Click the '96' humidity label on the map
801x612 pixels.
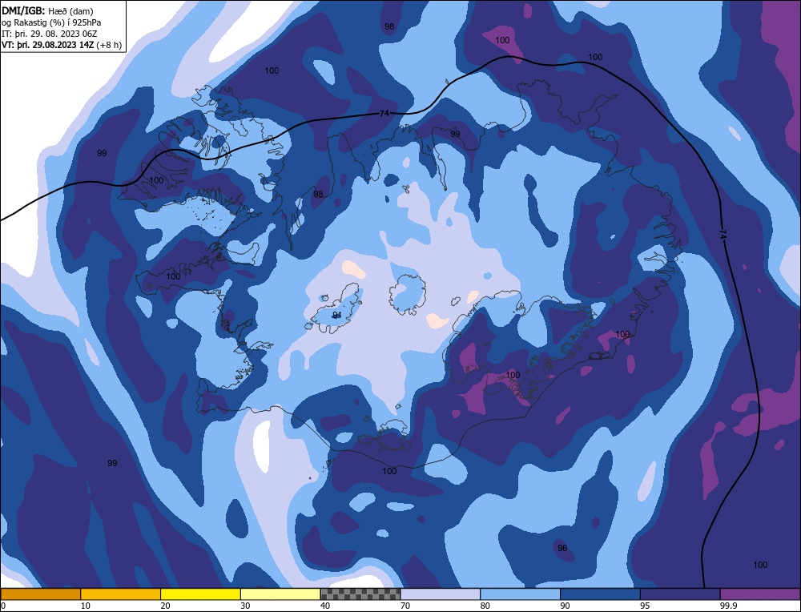click(x=562, y=548)
